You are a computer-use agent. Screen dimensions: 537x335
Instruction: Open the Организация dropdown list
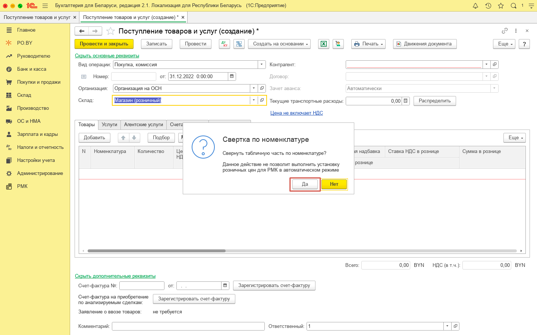[254, 88]
